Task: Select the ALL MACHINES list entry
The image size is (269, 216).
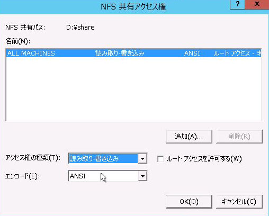Action: click(133, 53)
